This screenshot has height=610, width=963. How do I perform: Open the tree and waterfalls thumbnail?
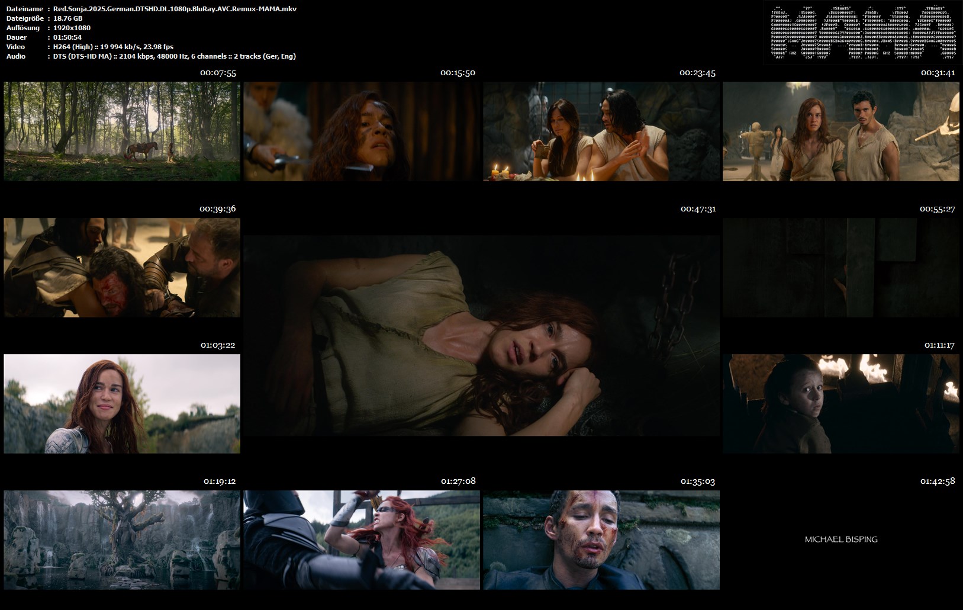(122, 540)
